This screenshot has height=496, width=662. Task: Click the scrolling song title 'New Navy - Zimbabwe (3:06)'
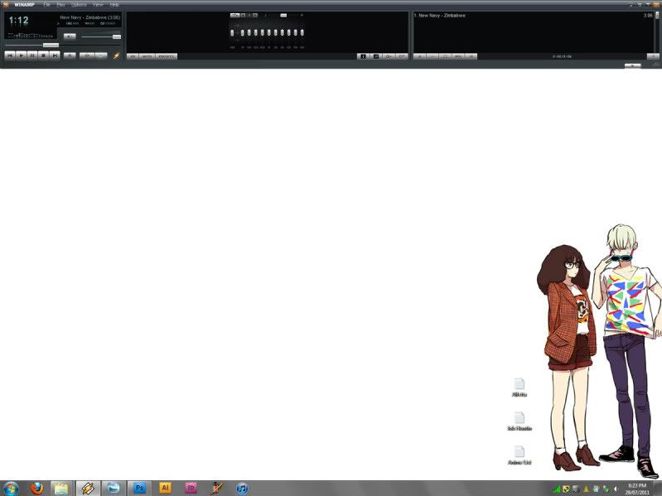click(90, 17)
